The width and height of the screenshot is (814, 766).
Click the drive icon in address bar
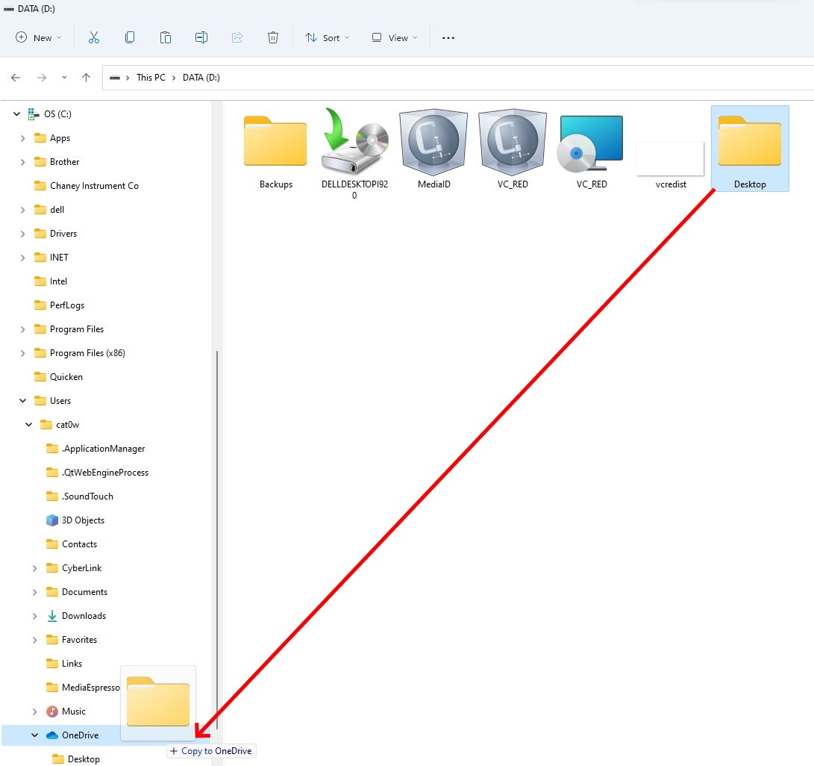tap(115, 78)
